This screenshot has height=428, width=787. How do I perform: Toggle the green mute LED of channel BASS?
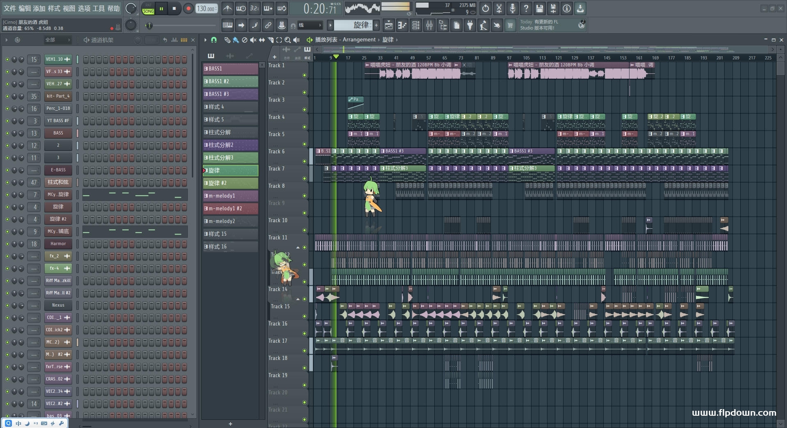pyautogui.click(x=7, y=133)
